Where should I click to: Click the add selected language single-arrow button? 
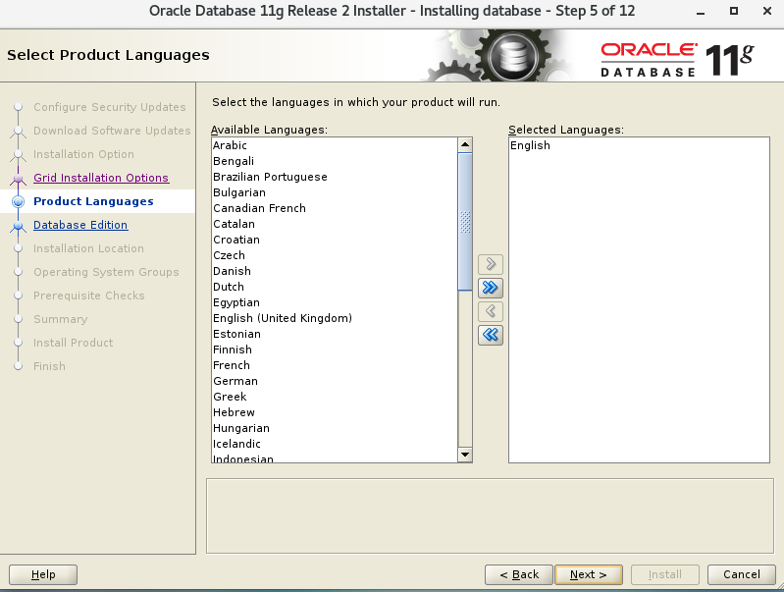pyautogui.click(x=490, y=264)
